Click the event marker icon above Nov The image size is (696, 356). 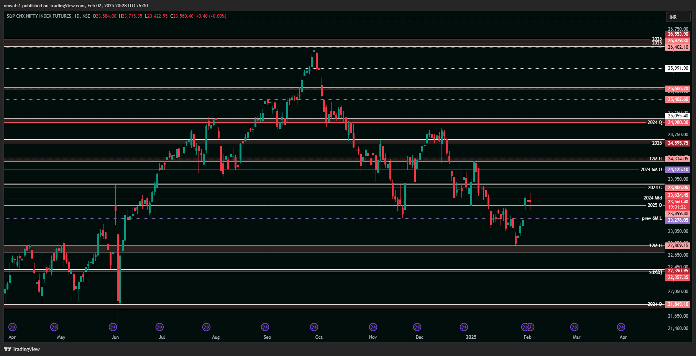tap(373, 327)
